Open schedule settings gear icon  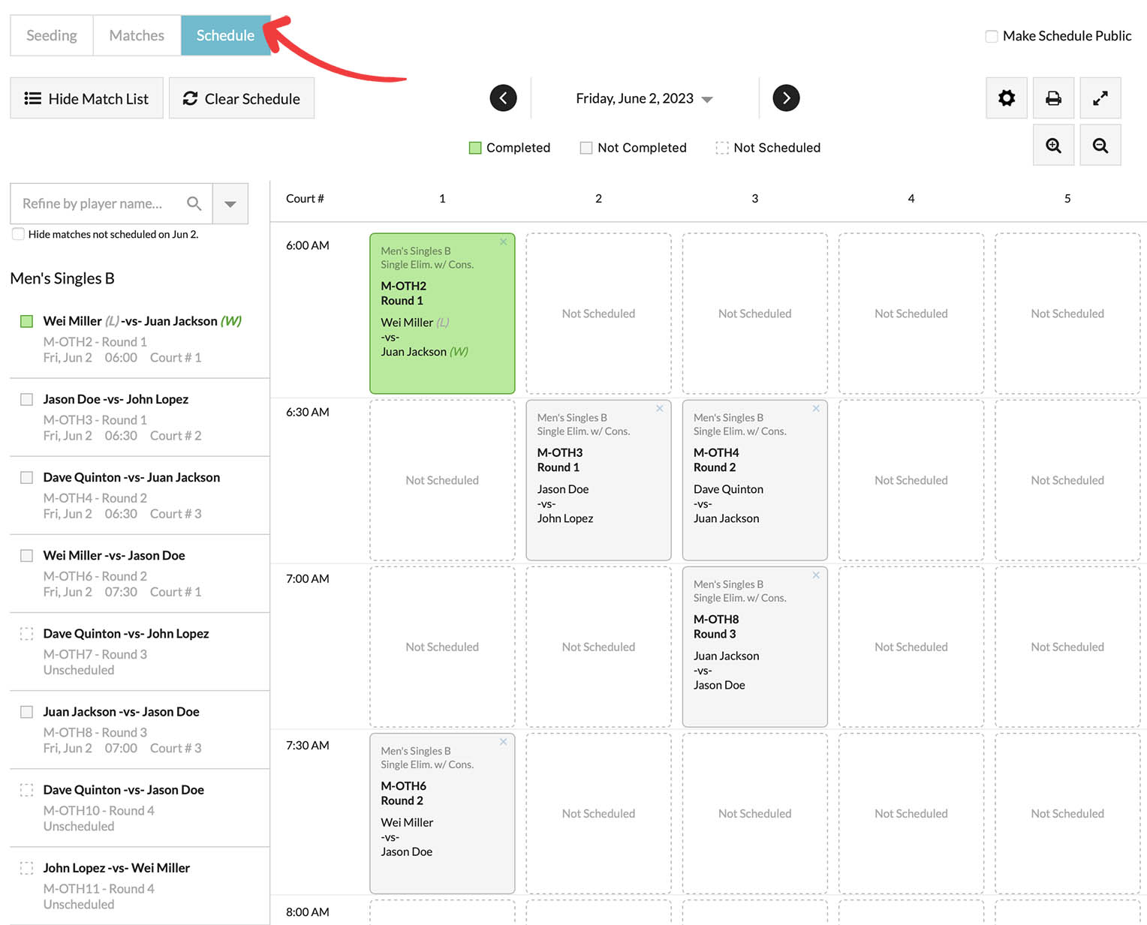coord(1006,98)
